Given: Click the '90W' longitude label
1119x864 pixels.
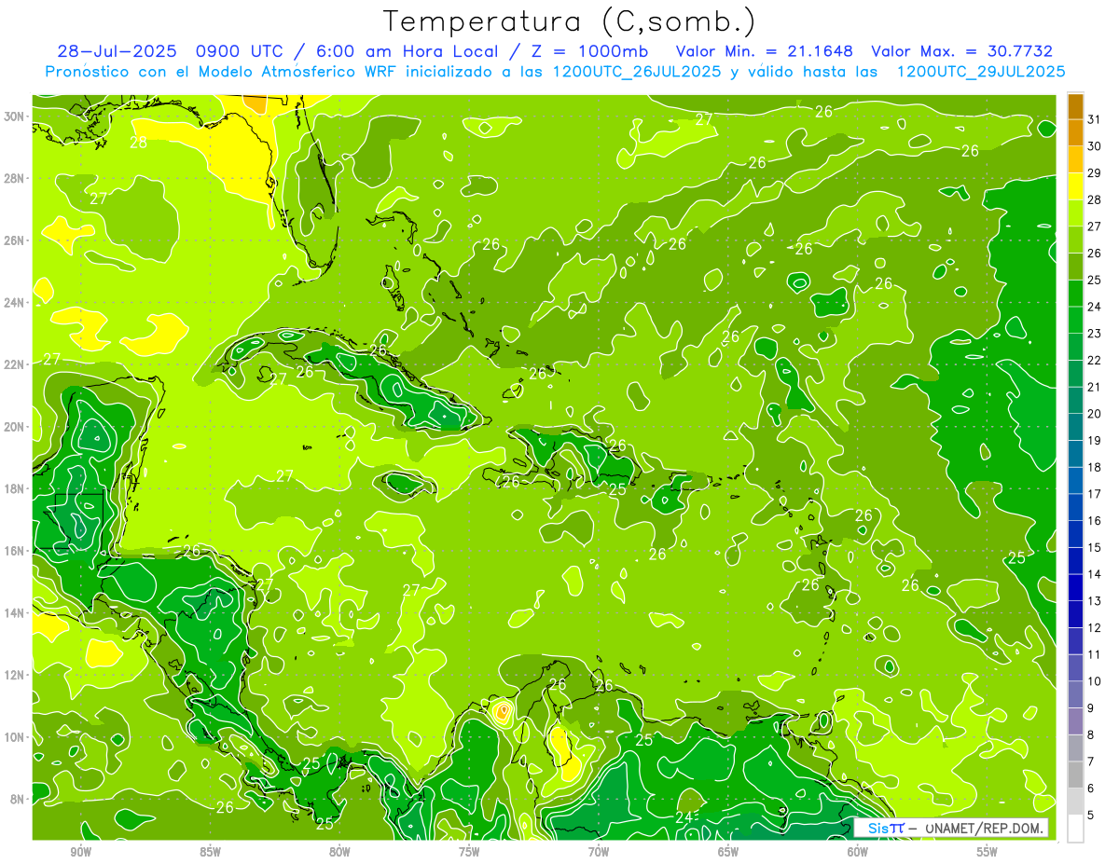Looking at the screenshot, I should click(80, 852).
